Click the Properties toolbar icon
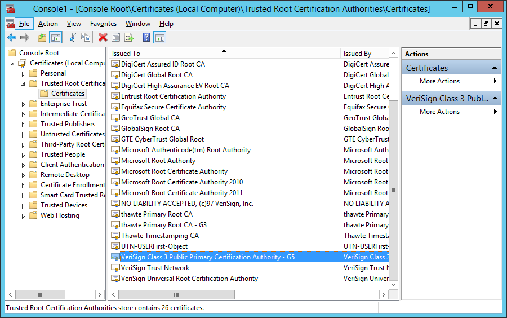507x318 pixels. point(115,38)
